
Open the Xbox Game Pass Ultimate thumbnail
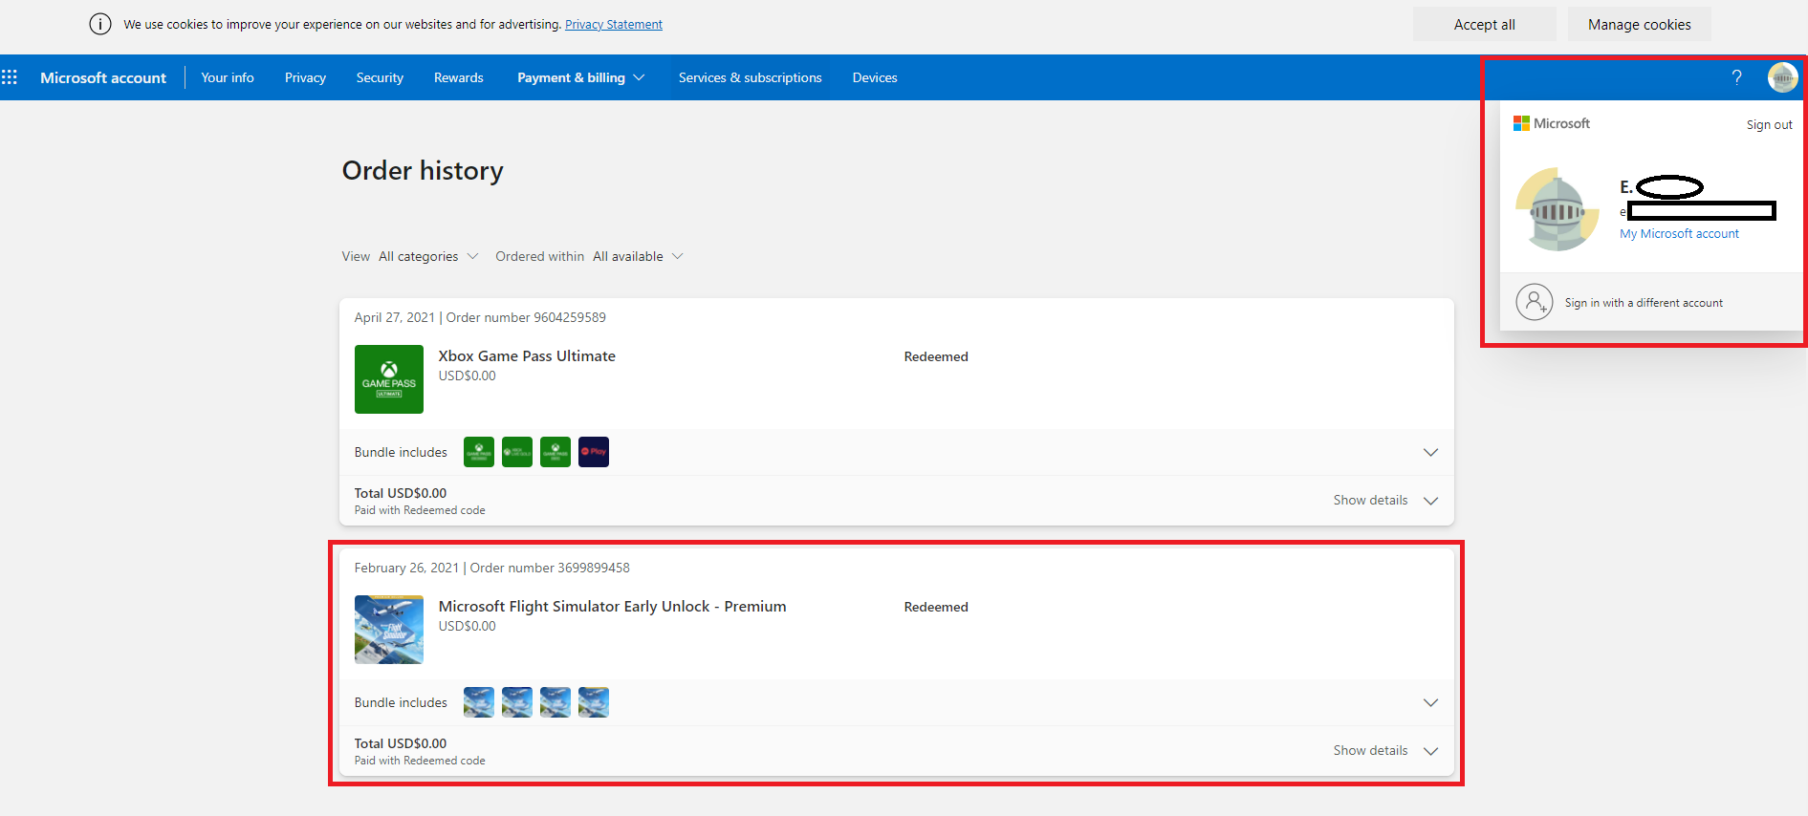coord(389,379)
